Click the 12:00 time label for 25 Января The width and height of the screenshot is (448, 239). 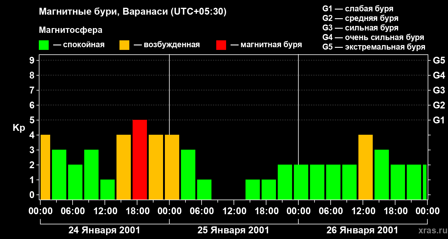(234, 211)
